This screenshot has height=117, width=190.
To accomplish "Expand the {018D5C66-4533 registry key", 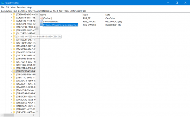I will [11, 71].
